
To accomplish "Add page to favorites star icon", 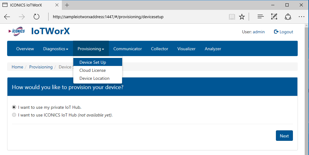I will coord(242,17).
